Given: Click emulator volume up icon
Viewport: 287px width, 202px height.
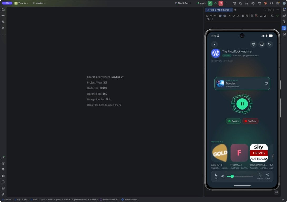Looking at the screenshot, I should pos(211,16).
